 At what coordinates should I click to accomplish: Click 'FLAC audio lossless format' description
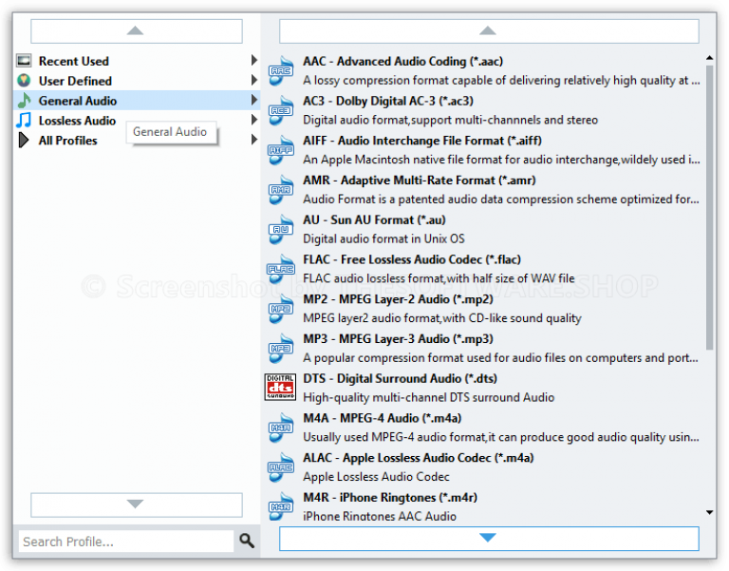[439, 278]
